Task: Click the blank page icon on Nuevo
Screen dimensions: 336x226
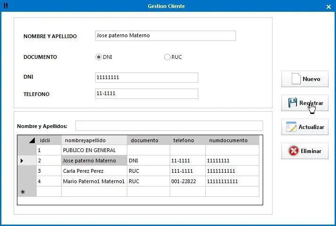Action: [x=296, y=79]
